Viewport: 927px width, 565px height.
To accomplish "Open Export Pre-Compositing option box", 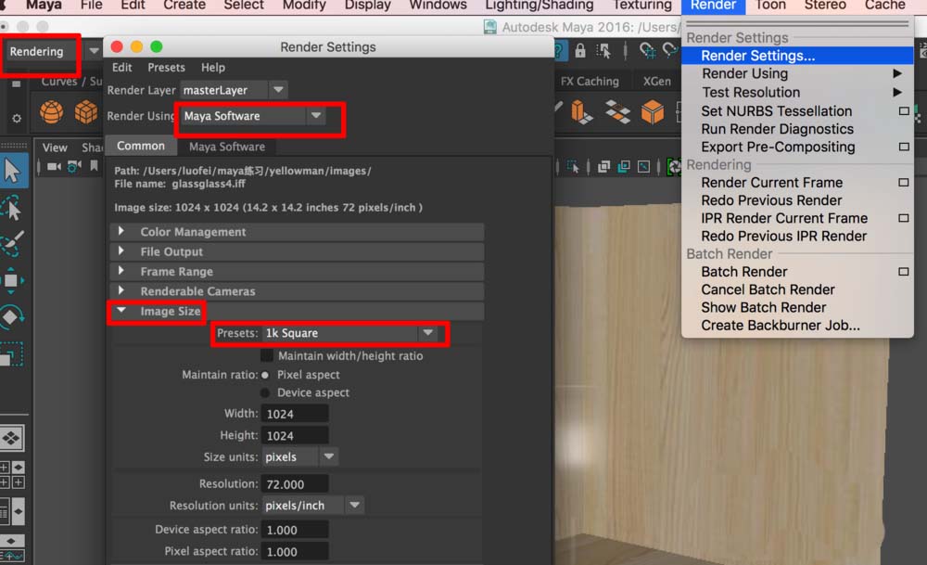I will click(x=903, y=147).
